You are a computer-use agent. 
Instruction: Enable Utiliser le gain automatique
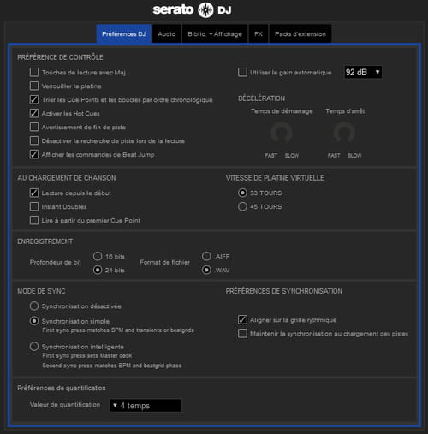tap(242, 72)
